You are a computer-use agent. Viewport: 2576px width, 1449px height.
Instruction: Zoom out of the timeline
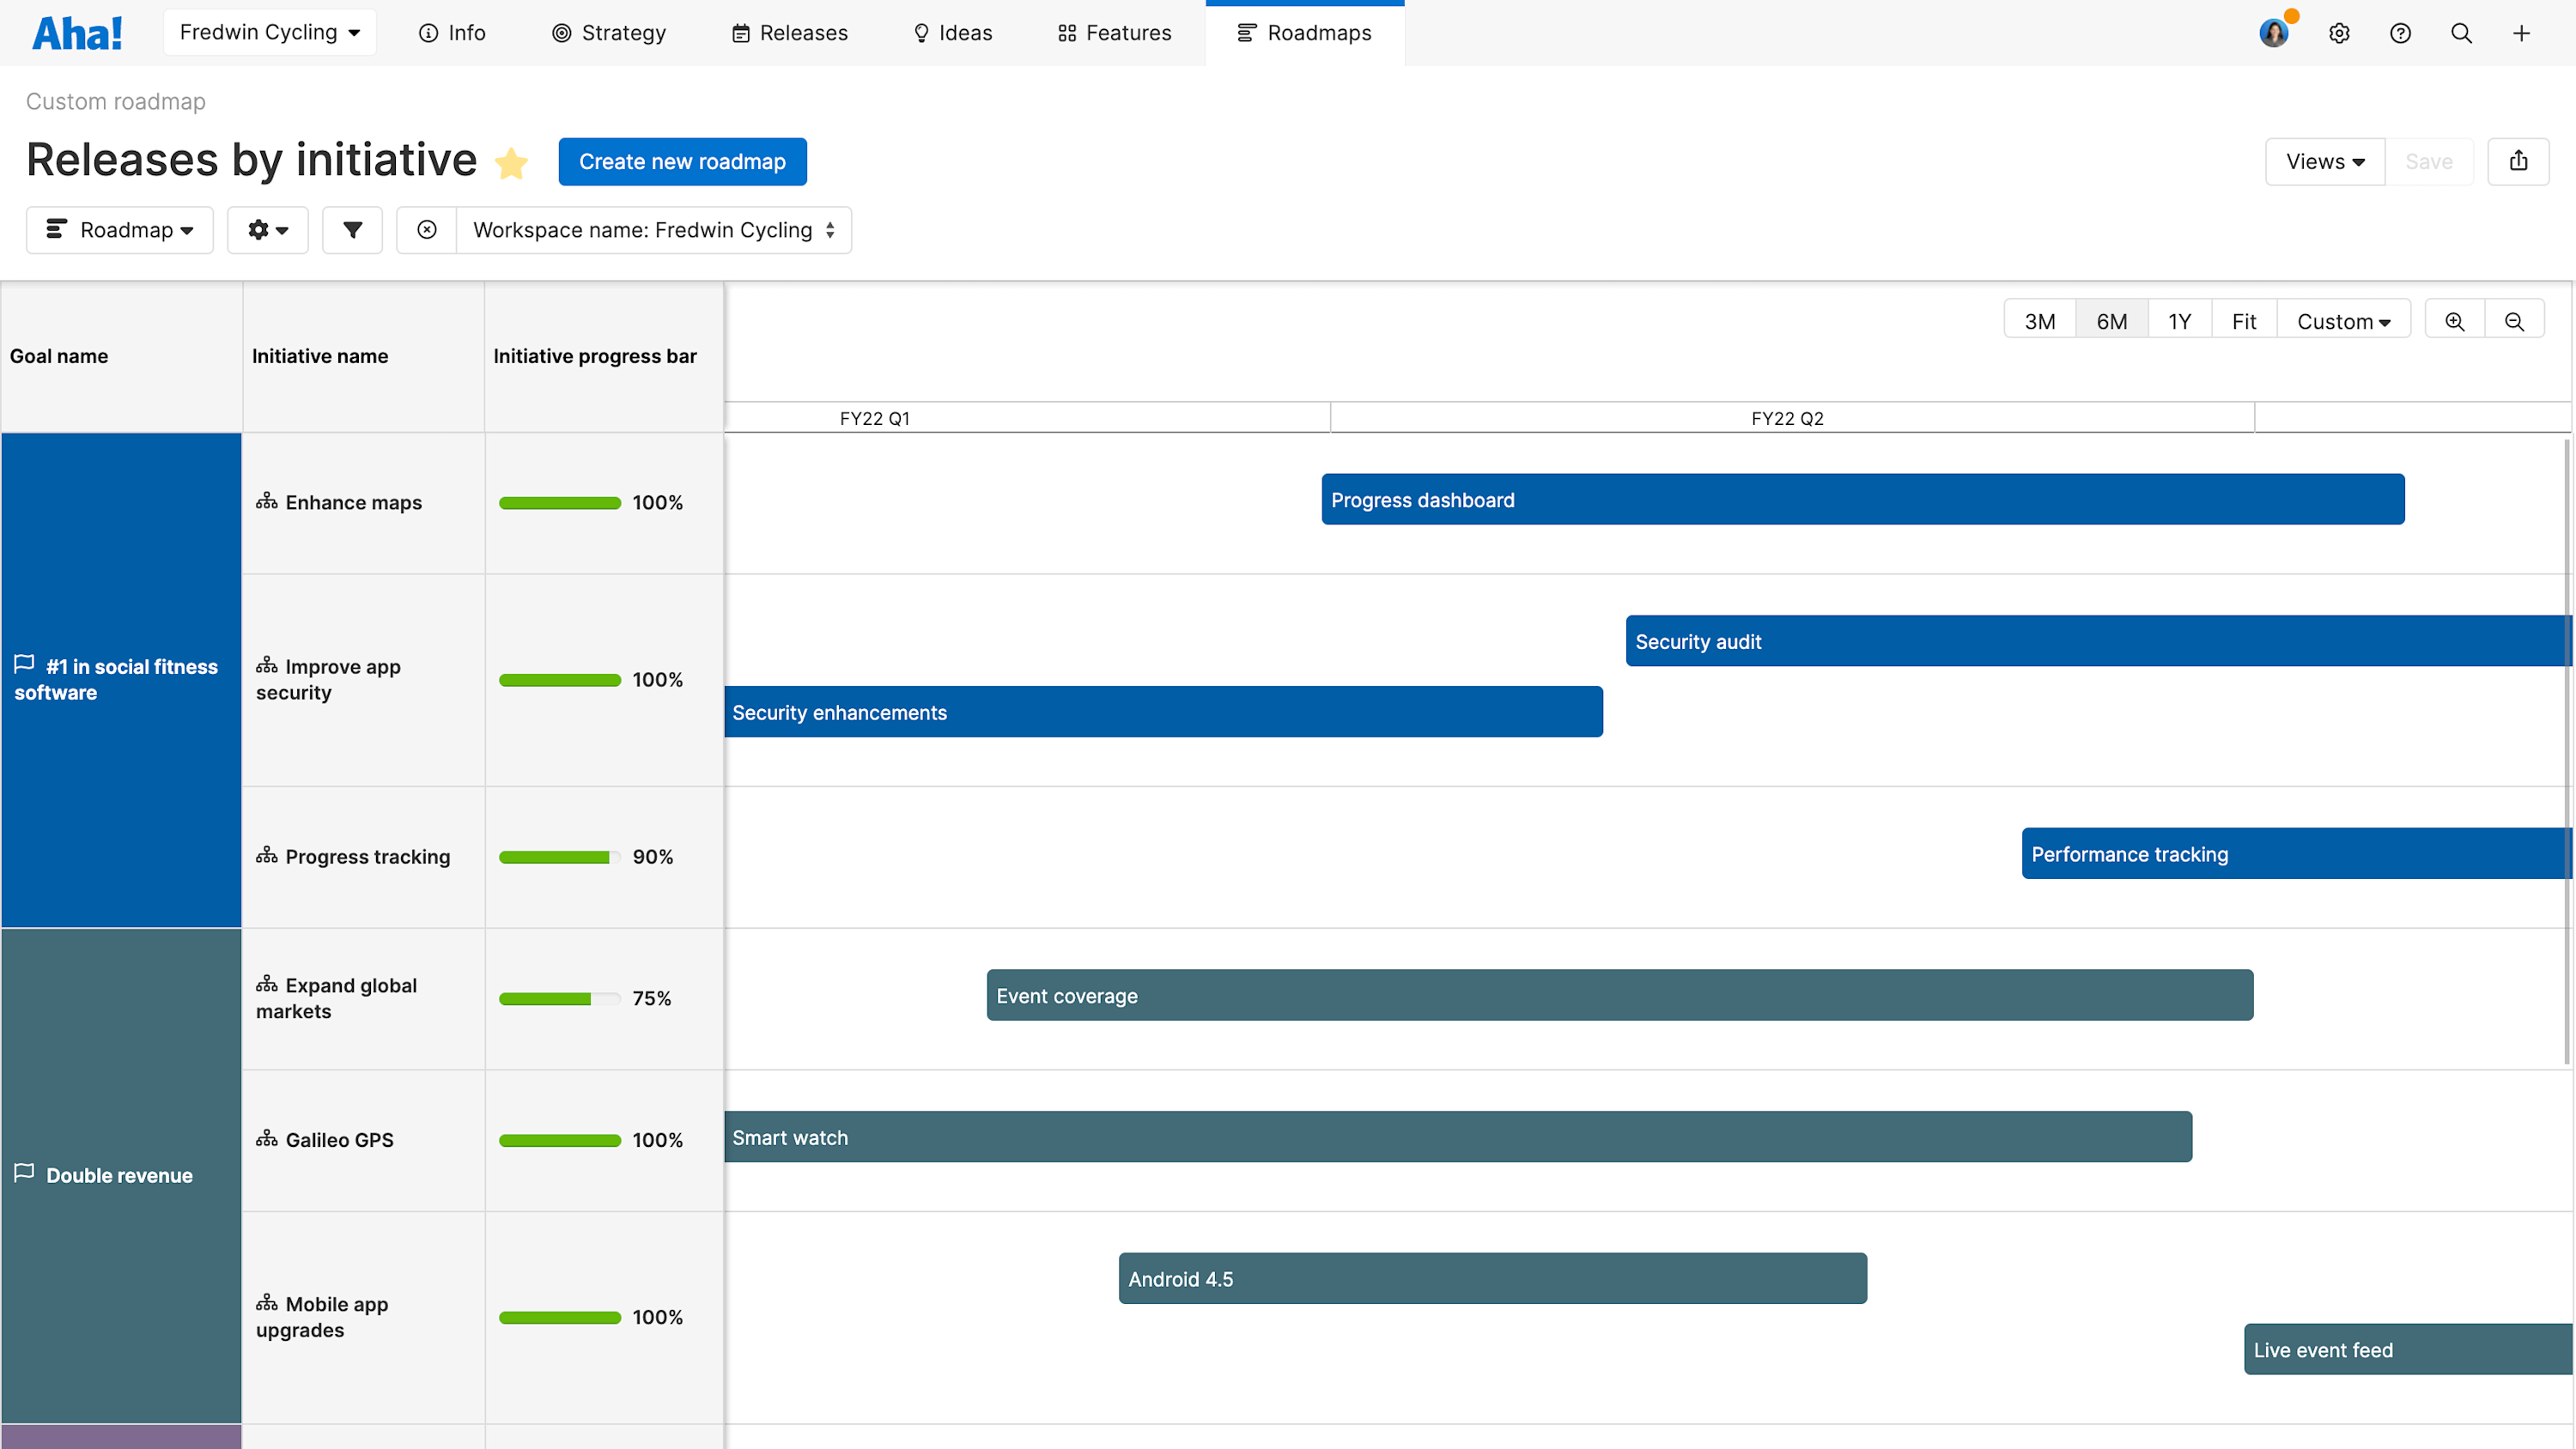point(2515,321)
